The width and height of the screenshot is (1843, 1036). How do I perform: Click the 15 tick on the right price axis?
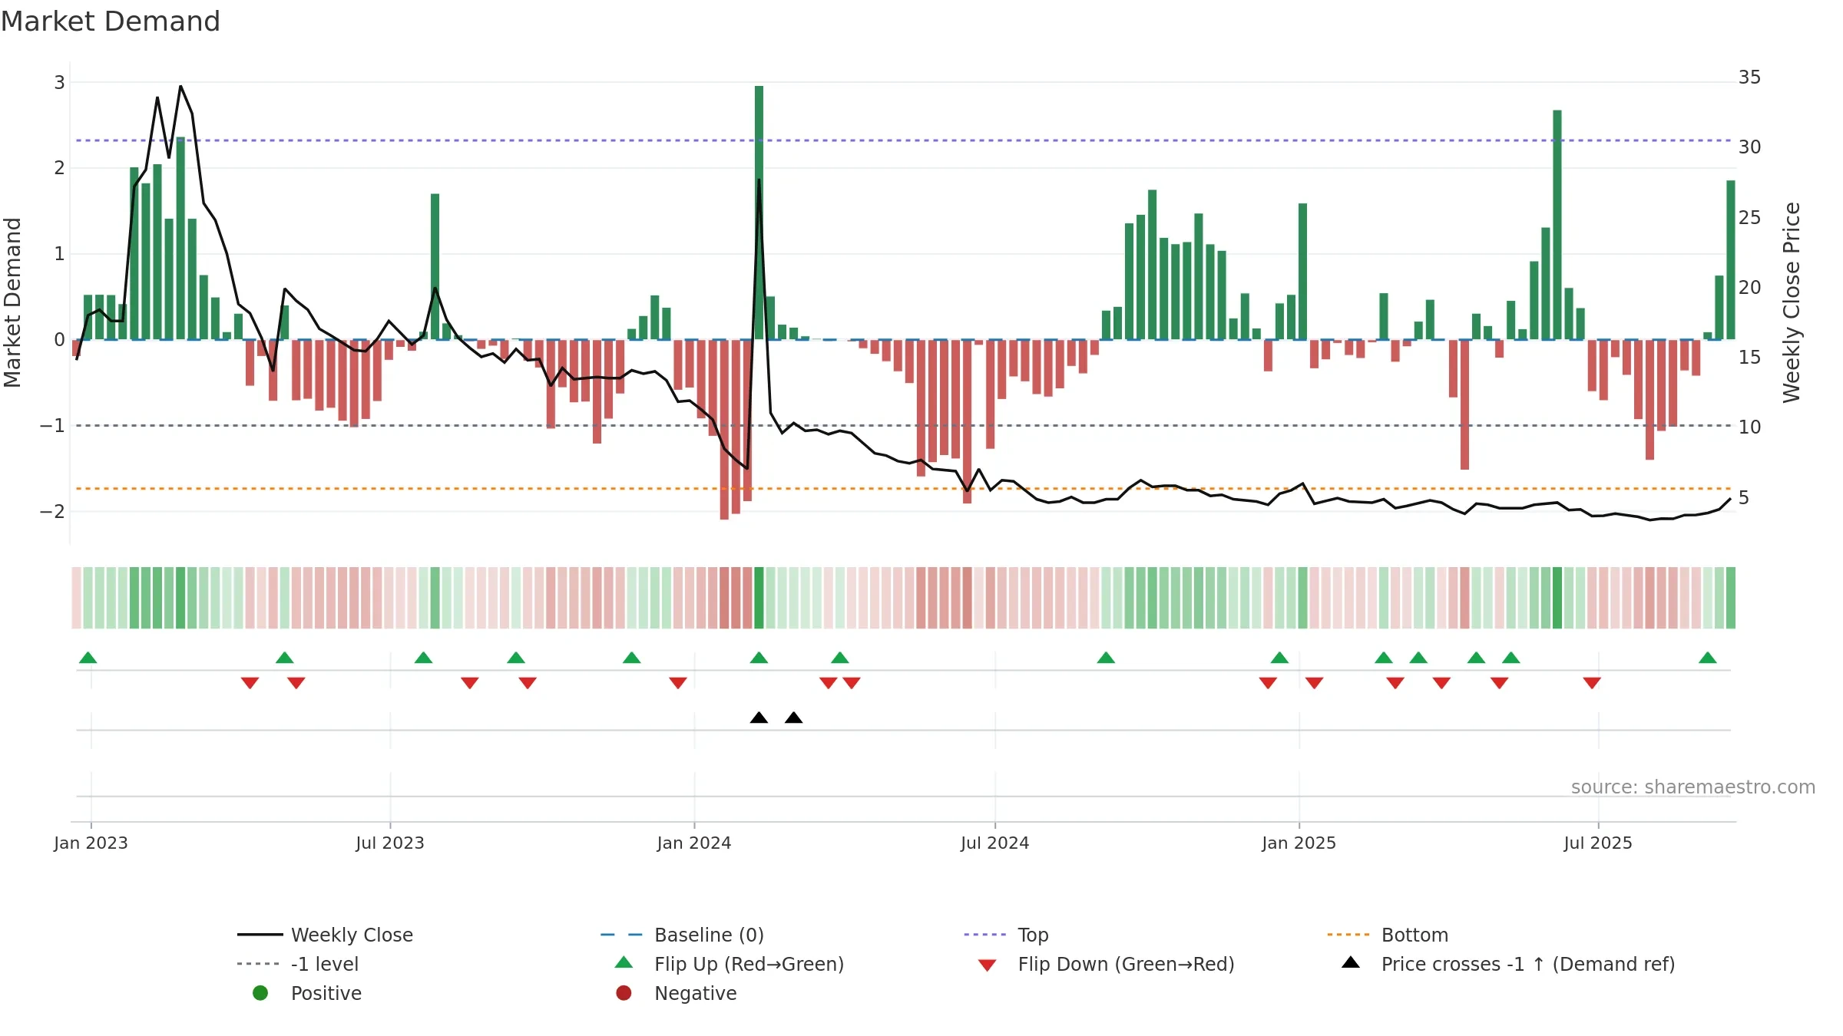tap(1750, 358)
